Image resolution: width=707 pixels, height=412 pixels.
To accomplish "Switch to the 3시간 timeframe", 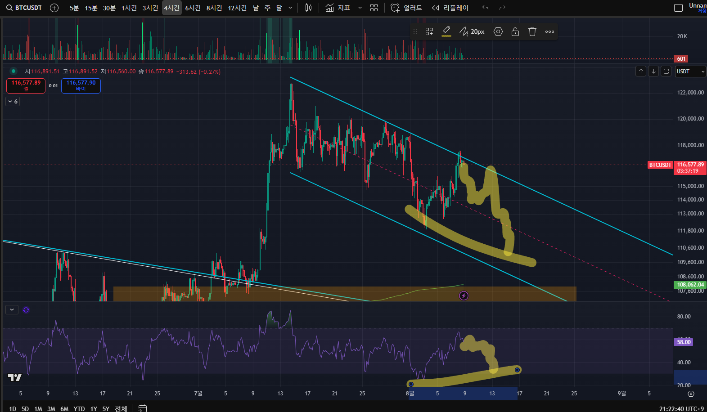I will (x=150, y=8).
